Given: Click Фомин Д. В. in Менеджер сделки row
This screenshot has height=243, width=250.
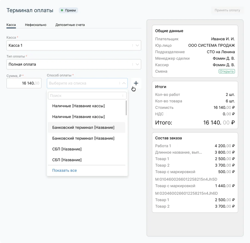Looking at the screenshot, I should click(x=224, y=58).
